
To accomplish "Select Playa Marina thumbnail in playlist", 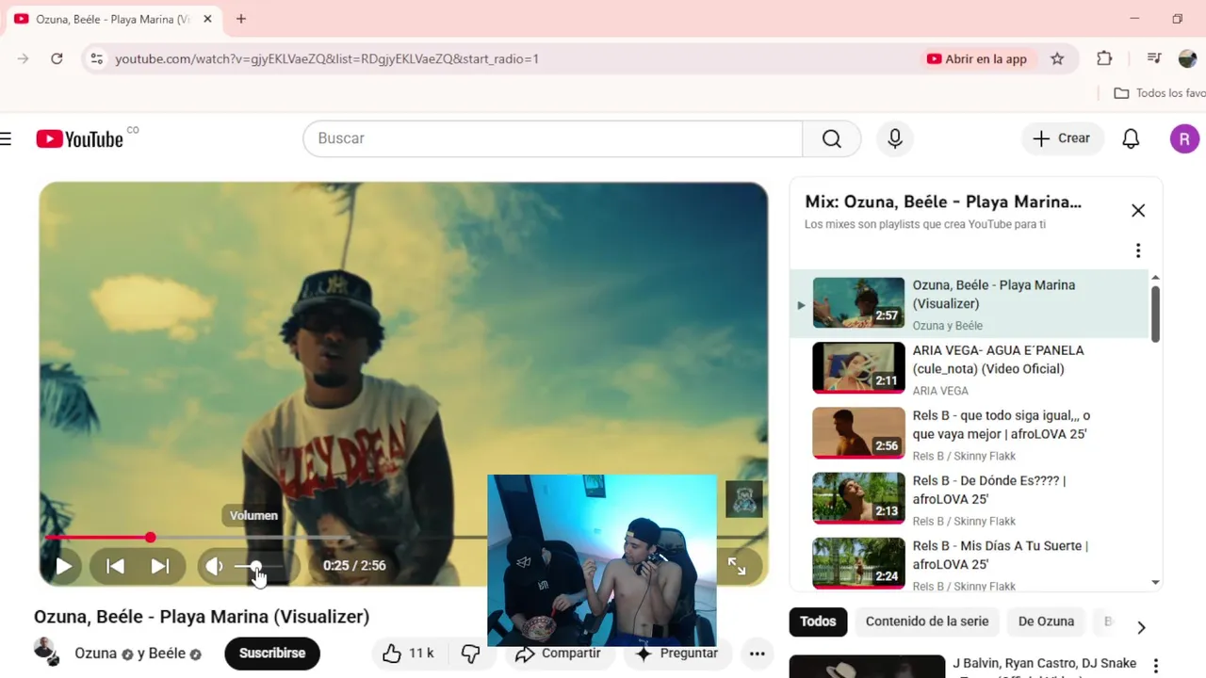I will pos(858,302).
